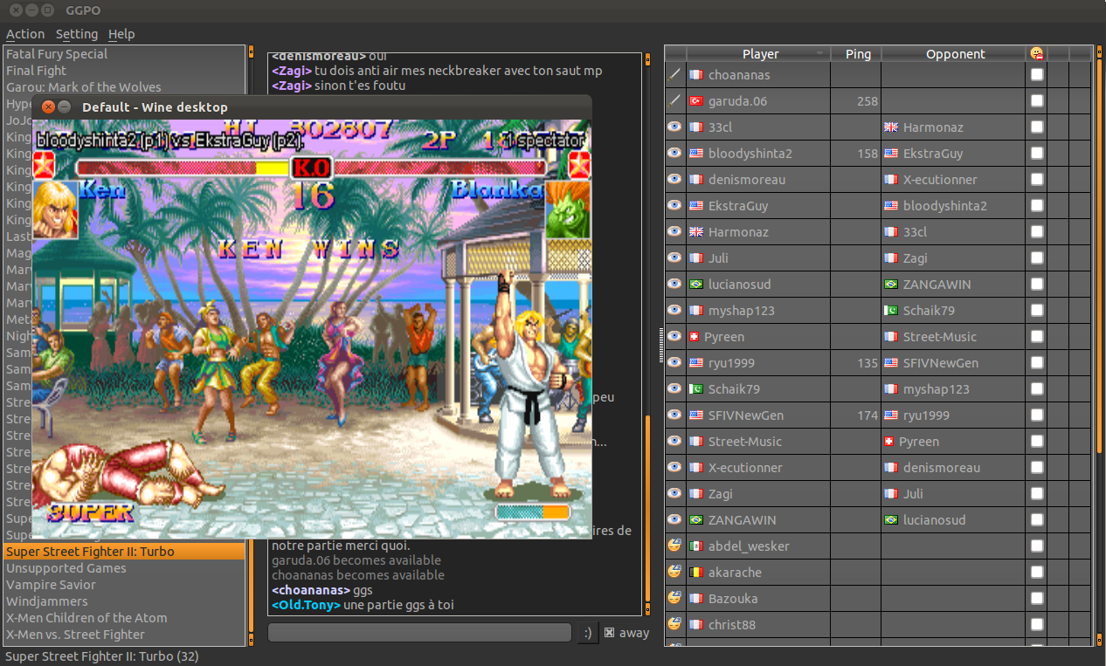
Task: Check the box in 33cl row
Action: coord(1036,127)
